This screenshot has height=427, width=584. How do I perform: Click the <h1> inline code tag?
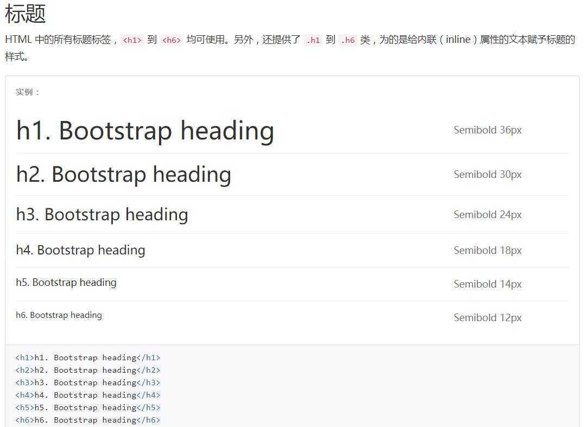coord(132,40)
